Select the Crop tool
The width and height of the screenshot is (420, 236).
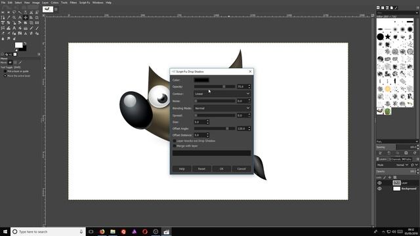click(37, 18)
